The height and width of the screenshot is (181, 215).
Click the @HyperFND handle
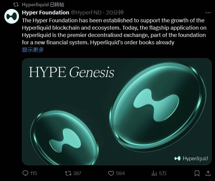click(x=86, y=13)
